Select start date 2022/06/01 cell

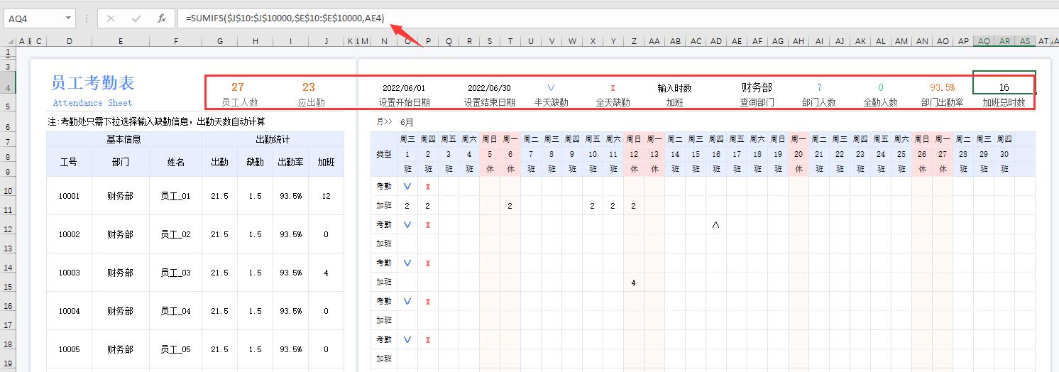click(x=403, y=88)
